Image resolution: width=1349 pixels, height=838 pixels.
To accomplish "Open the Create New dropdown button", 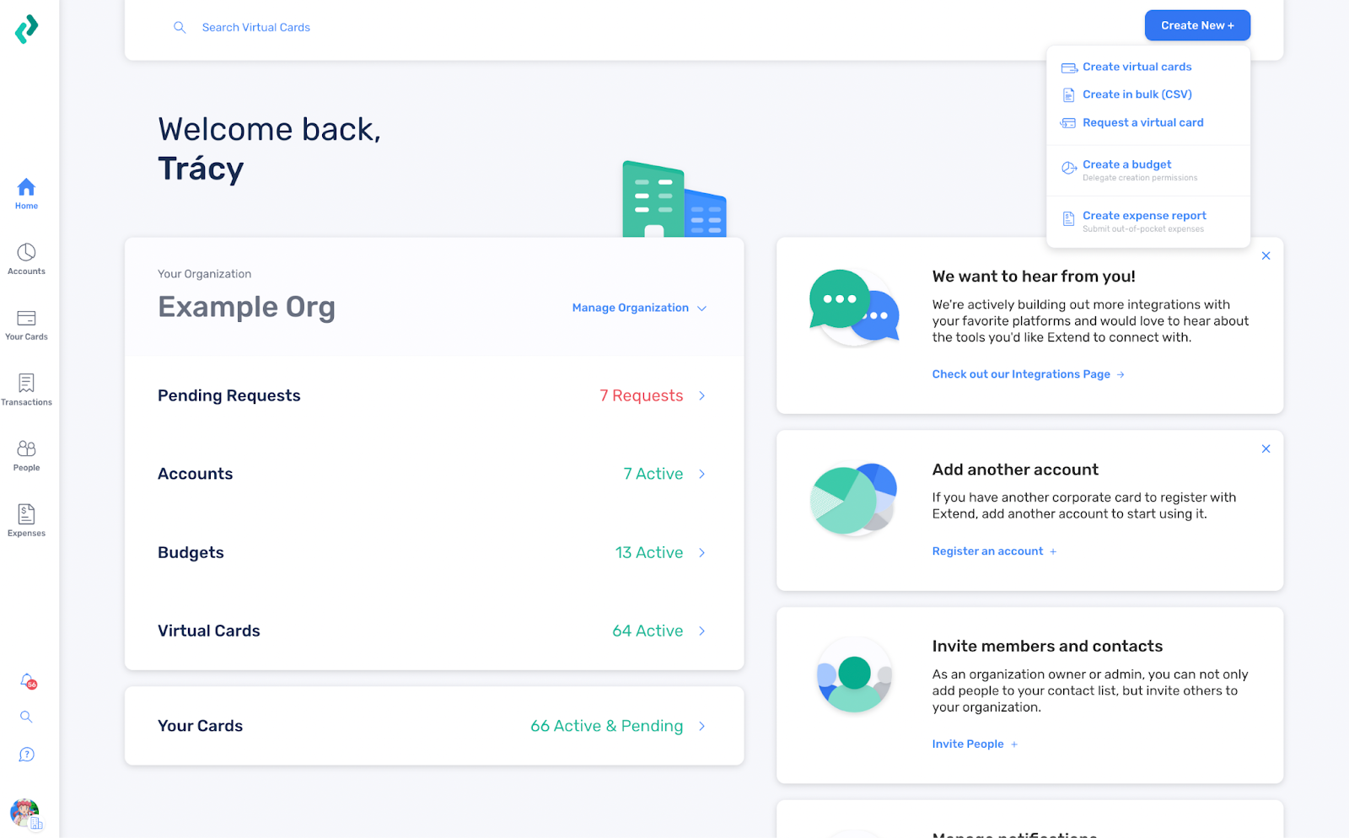I will click(1197, 25).
